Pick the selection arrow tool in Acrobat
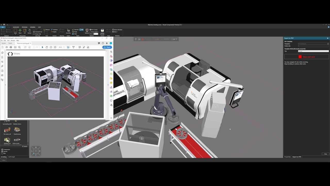This screenshot has width=330, height=186. click(x=43, y=47)
